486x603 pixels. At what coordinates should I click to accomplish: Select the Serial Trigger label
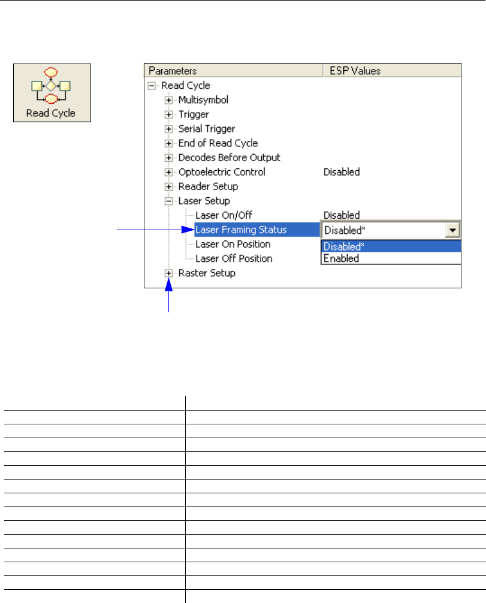[x=207, y=129]
